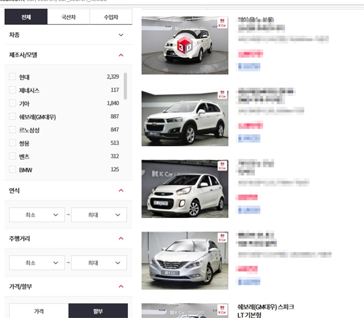Open the white Kia Soul car thumbnail
Viewport: 364px width, 318px height.
click(185, 46)
